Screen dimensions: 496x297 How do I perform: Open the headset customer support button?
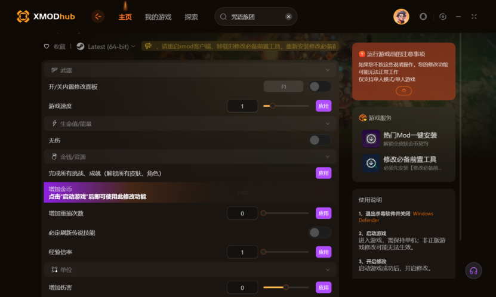473,271
